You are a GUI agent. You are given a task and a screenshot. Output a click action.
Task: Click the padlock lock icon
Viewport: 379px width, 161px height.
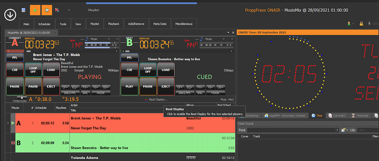click(x=361, y=24)
